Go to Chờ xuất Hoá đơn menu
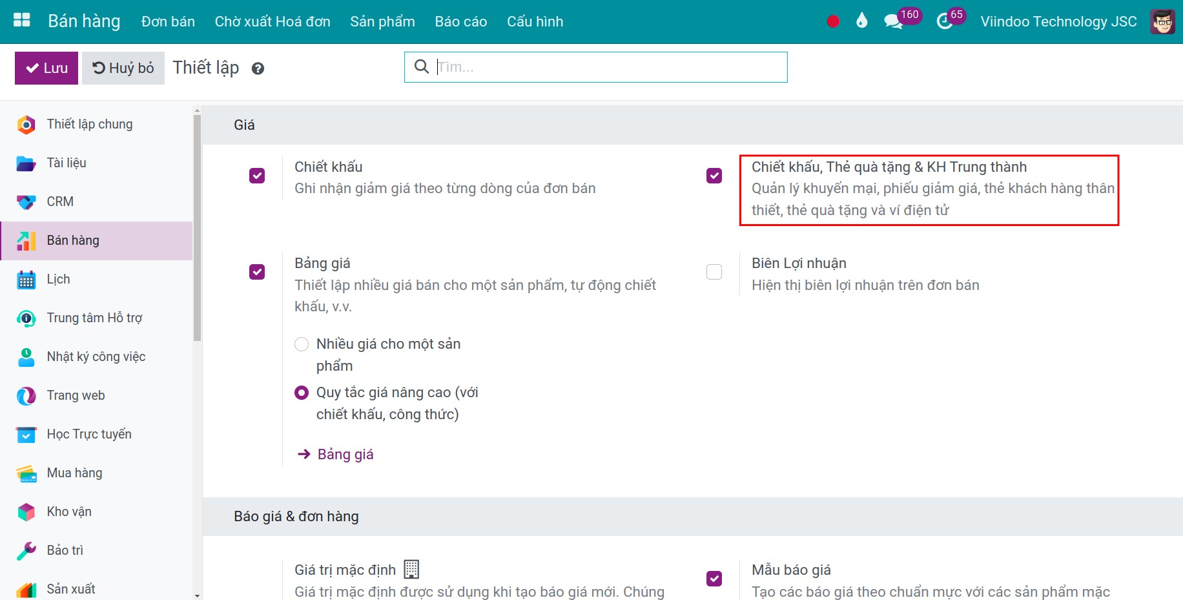1183x600 pixels. pyautogui.click(x=273, y=21)
